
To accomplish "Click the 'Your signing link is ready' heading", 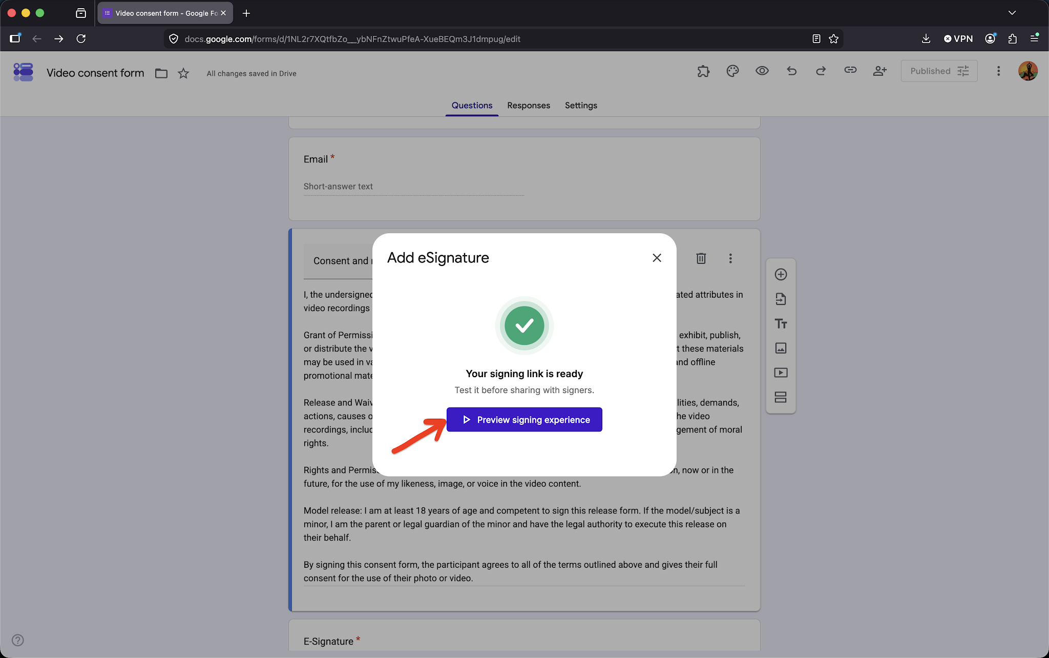I will (524, 374).
